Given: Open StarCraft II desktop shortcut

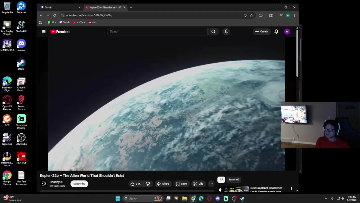Looking at the screenshot, I should point(21,27).
